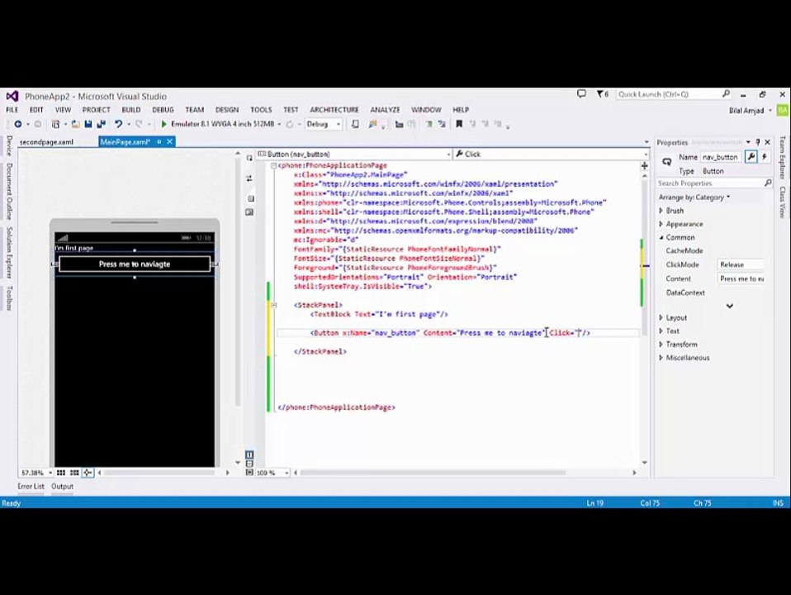791x595 pixels.
Task: Show properties view with wrench icon
Action: click(751, 157)
